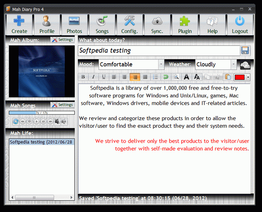This screenshot has height=212, width=262.
Task: Click the copy icon
Action: tap(207, 77)
